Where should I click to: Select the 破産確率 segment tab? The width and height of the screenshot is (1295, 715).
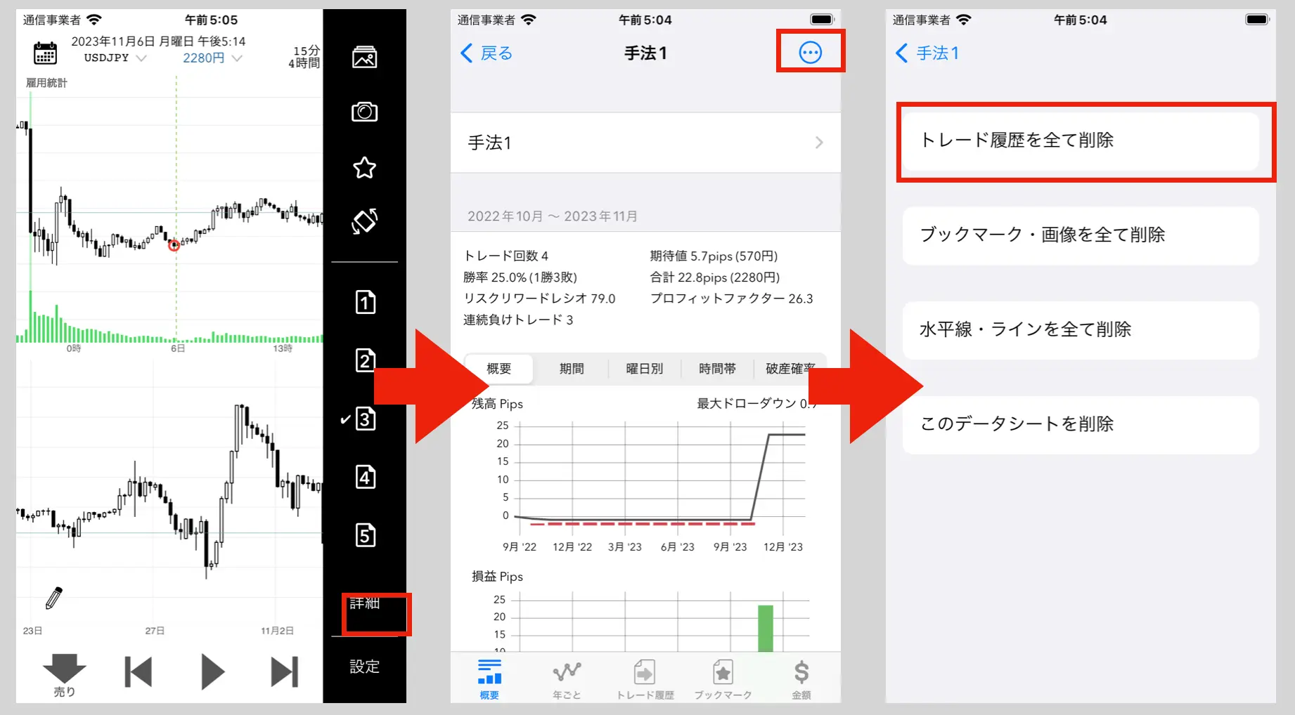[790, 369]
